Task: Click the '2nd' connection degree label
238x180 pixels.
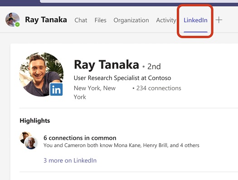Action: [x=154, y=67]
